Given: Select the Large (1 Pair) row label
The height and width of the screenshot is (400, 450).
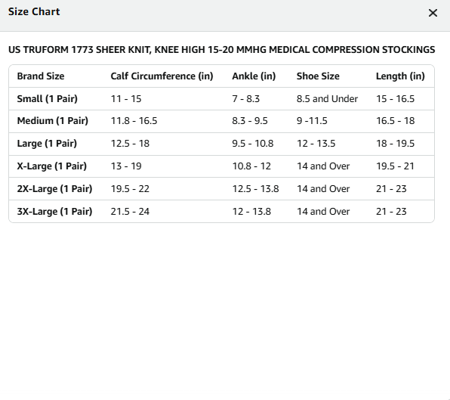Looking at the screenshot, I should pyautogui.click(x=47, y=144).
